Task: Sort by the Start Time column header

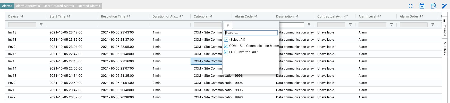Action: pyautogui.click(x=57, y=16)
